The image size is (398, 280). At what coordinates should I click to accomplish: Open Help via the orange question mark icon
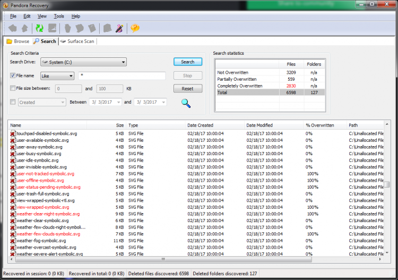135,28
